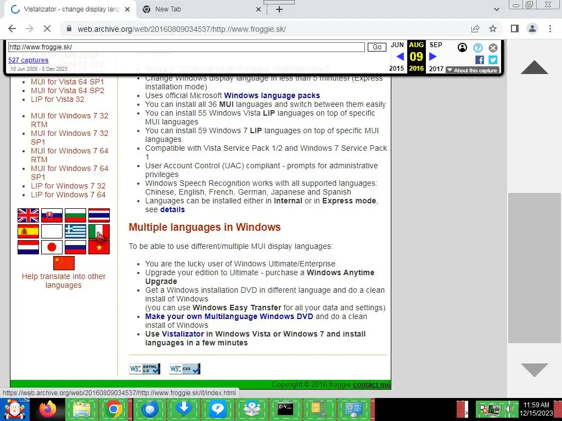The image size is (562, 421).
Task: Open the Chrome profile menu
Action: (532, 29)
